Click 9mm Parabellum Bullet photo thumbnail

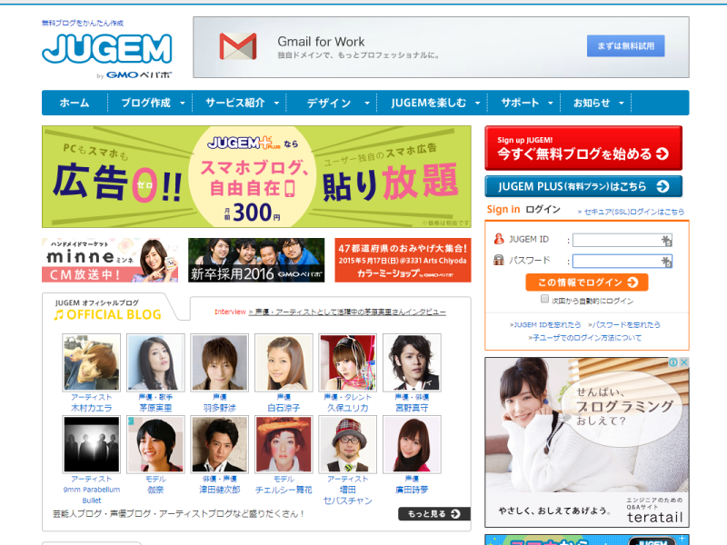click(92, 444)
